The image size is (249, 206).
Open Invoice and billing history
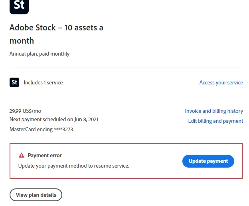pos(214,111)
